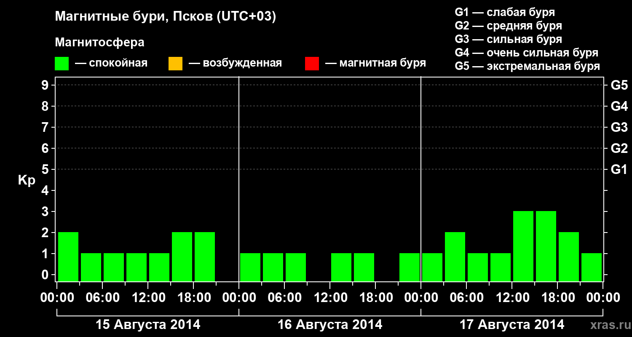Click the '15 Августа 2014' date label
632x337 pixels.
tap(148, 325)
